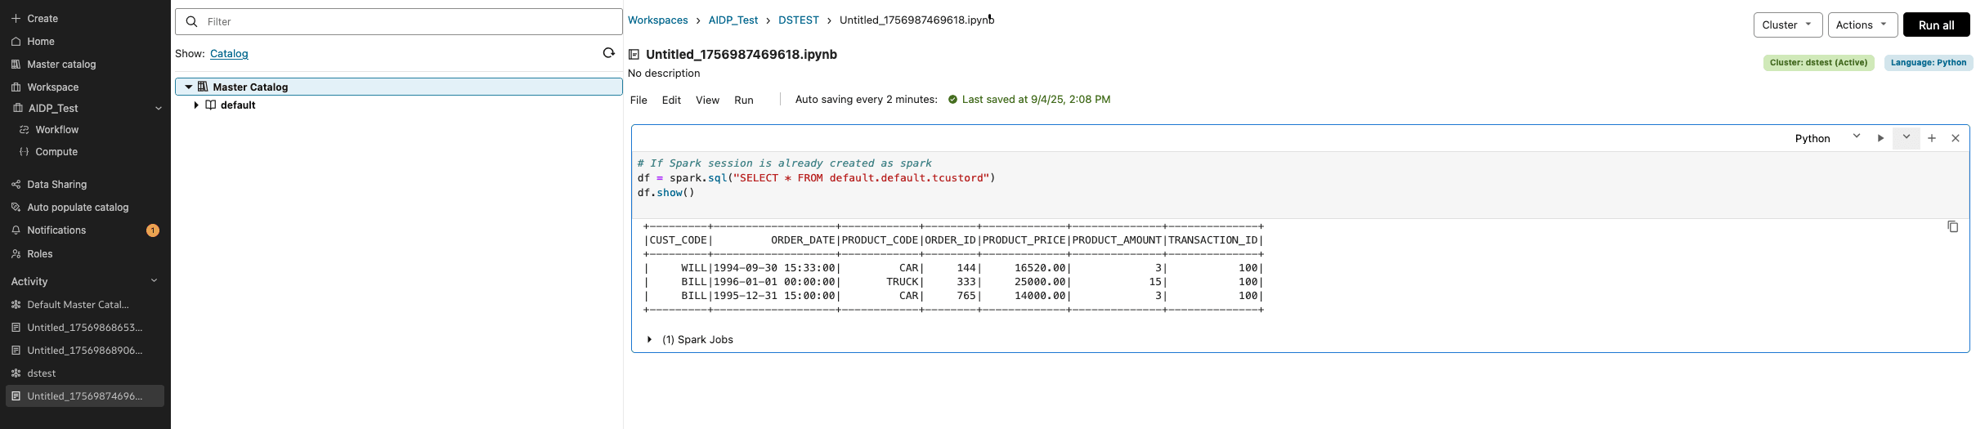The width and height of the screenshot is (1976, 429).
Task: Click the CUST_CODE output header
Action: (678, 239)
